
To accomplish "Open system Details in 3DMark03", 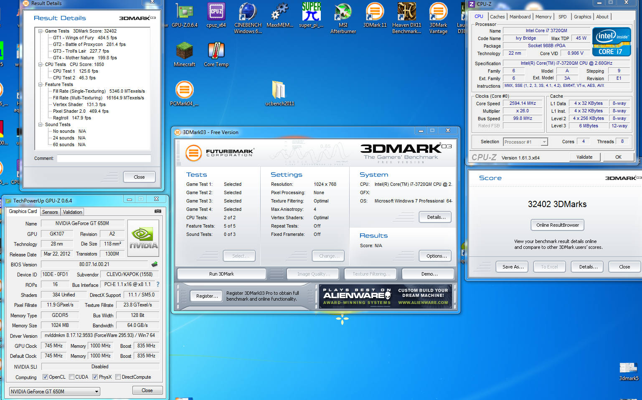I will pyautogui.click(x=436, y=217).
